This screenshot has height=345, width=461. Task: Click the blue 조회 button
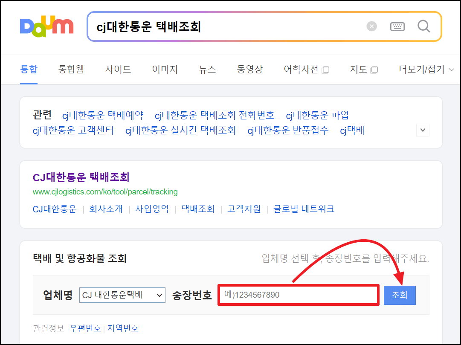click(x=400, y=295)
